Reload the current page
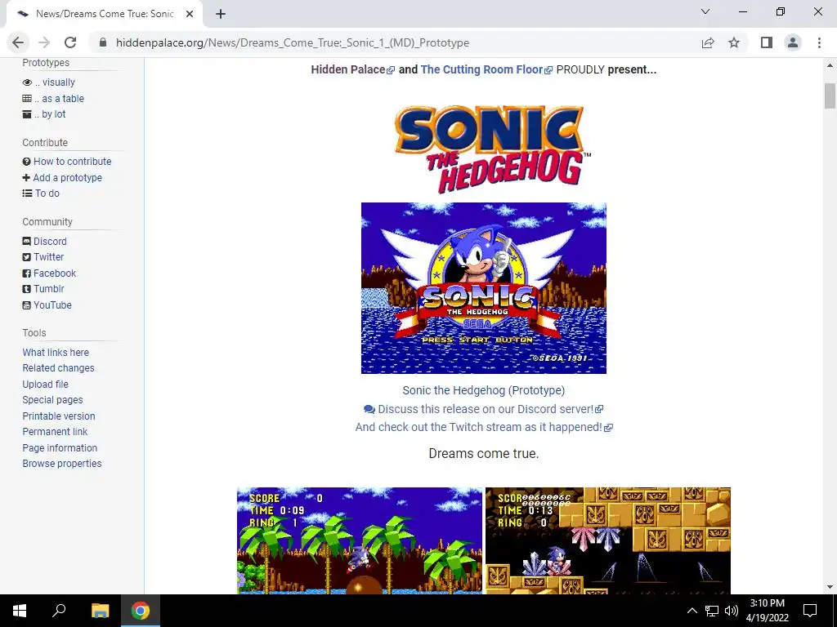 pyautogui.click(x=70, y=42)
